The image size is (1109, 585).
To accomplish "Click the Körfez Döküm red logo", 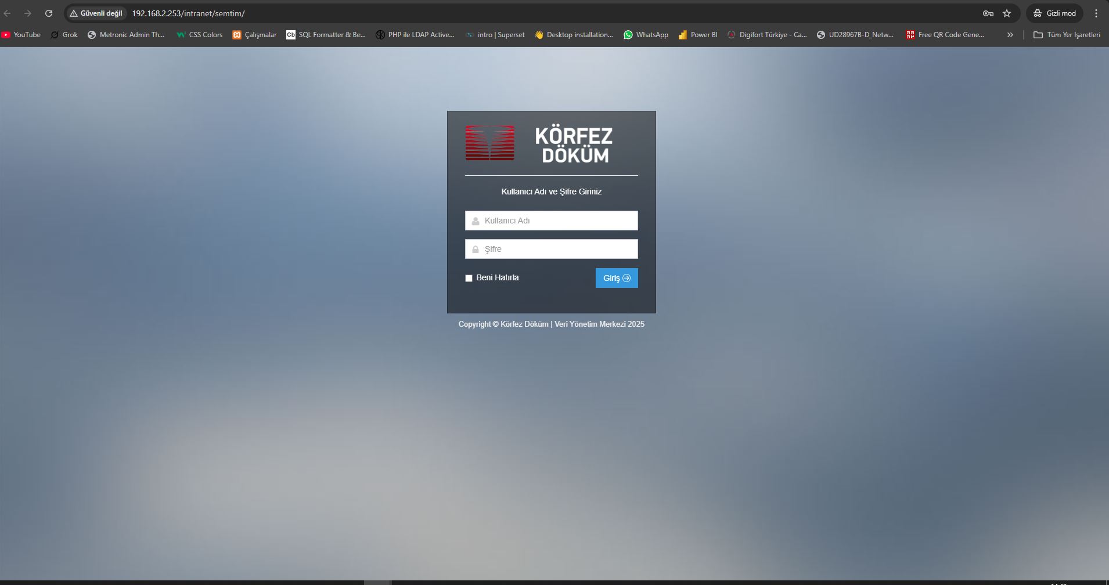I will tap(489, 143).
